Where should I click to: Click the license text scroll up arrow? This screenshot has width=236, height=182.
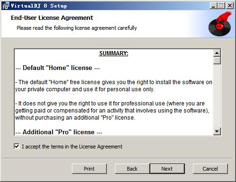[217, 53]
